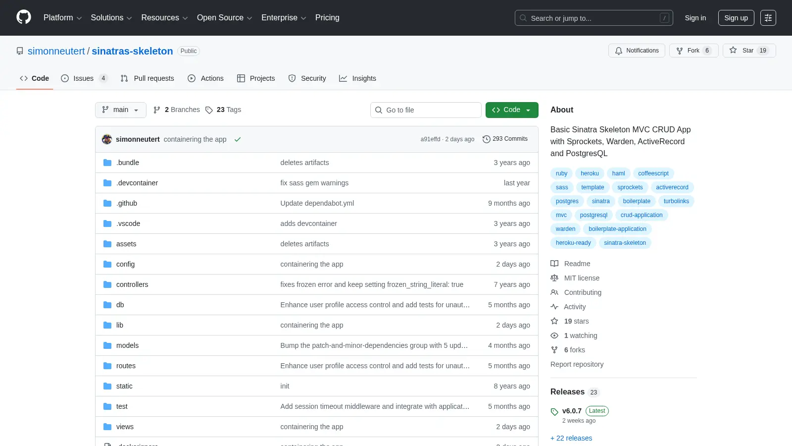
Task: Click the Search or jump to field
Action: click(x=594, y=18)
